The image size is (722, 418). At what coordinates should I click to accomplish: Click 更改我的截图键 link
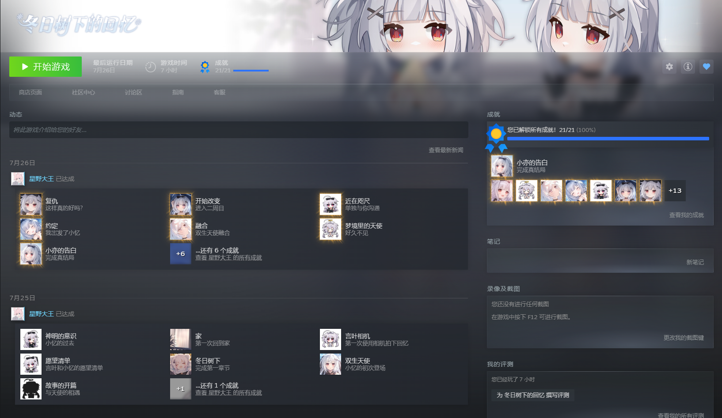[x=684, y=338]
